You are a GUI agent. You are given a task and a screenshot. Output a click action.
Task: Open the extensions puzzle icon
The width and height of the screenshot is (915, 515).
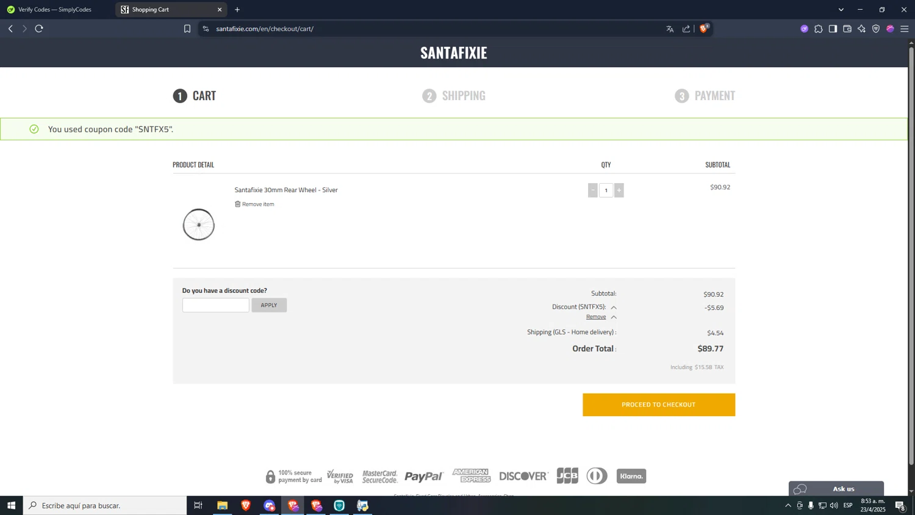tap(819, 29)
